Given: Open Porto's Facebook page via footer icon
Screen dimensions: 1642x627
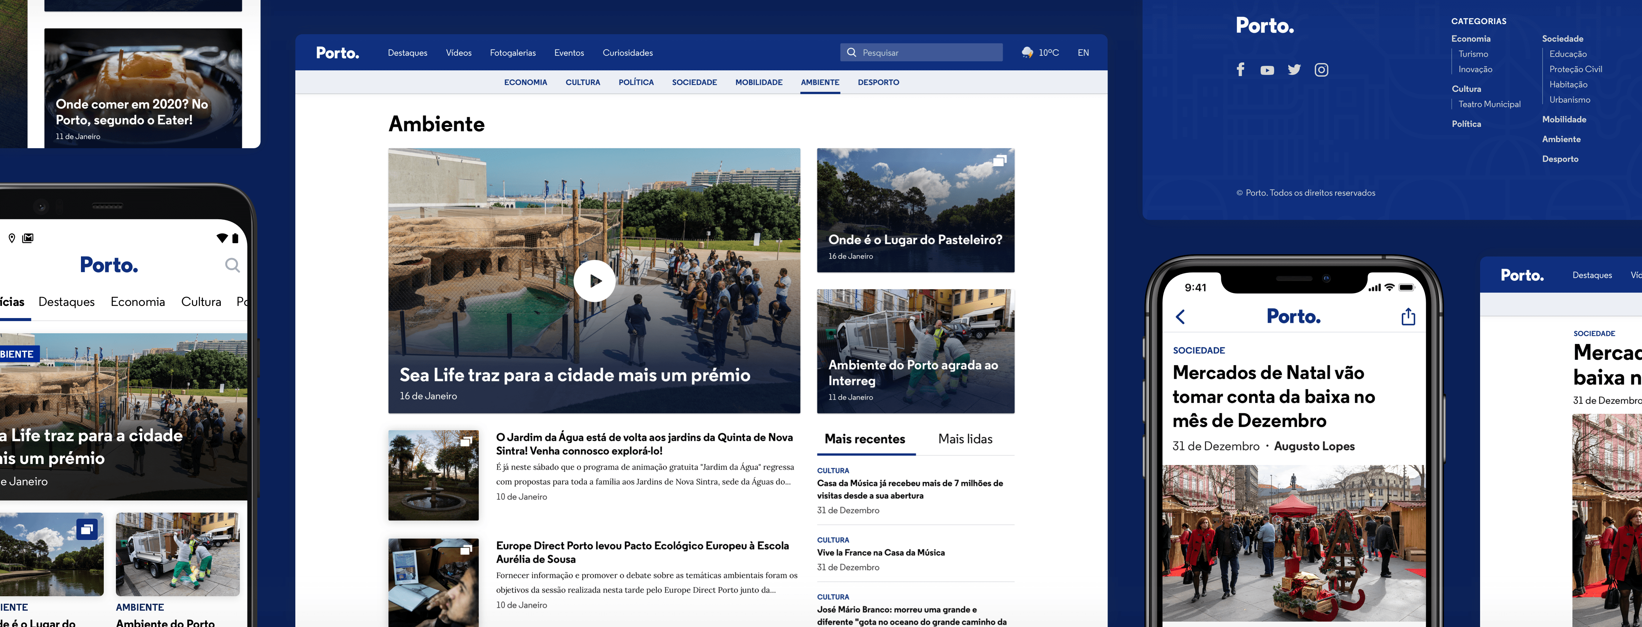Looking at the screenshot, I should click(1240, 70).
